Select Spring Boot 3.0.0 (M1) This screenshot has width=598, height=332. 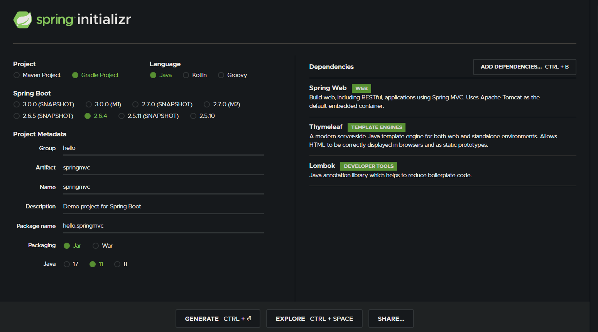point(103,104)
